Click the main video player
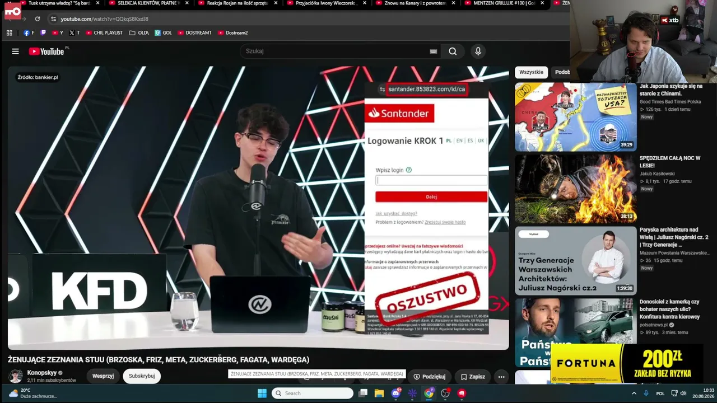717x403 pixels. 258,208
